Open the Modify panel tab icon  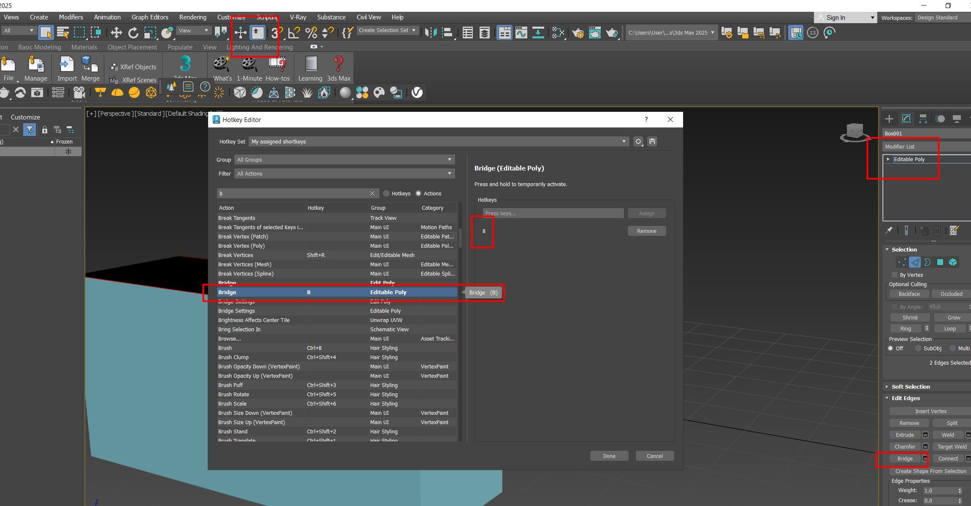point(906,119)
